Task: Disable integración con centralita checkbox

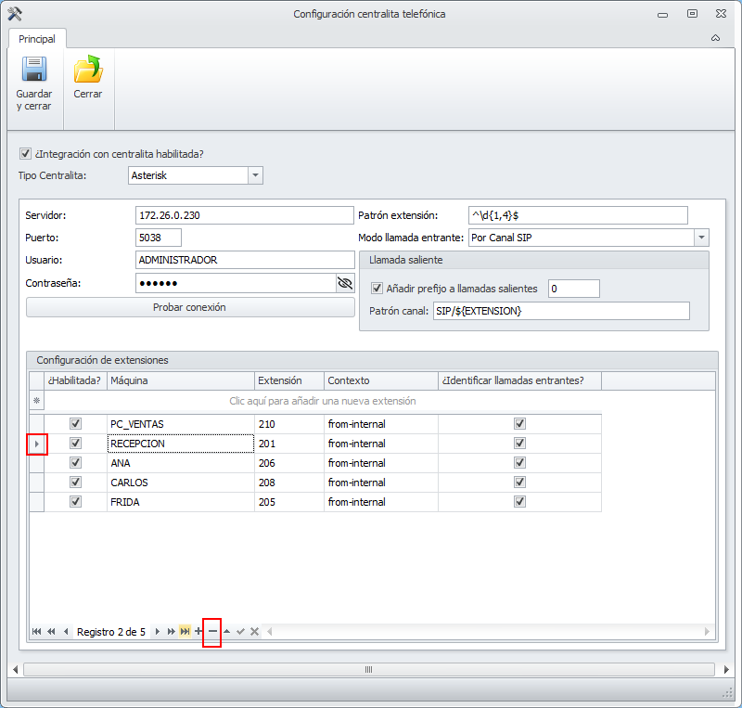Action: tap(26, 154)
